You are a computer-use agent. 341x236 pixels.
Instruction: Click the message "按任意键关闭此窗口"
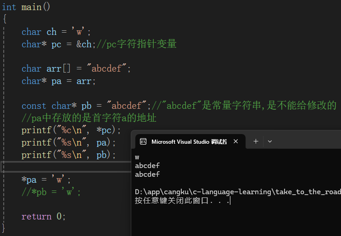pos(172,200)
